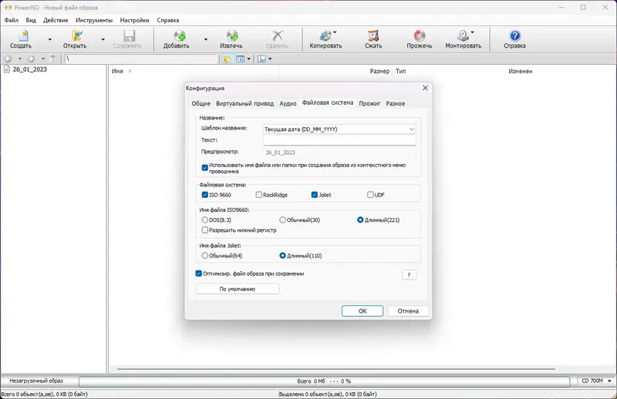This screenshot has width=617, height=399.
Task: Click the Отмена button
Action: 408,311
